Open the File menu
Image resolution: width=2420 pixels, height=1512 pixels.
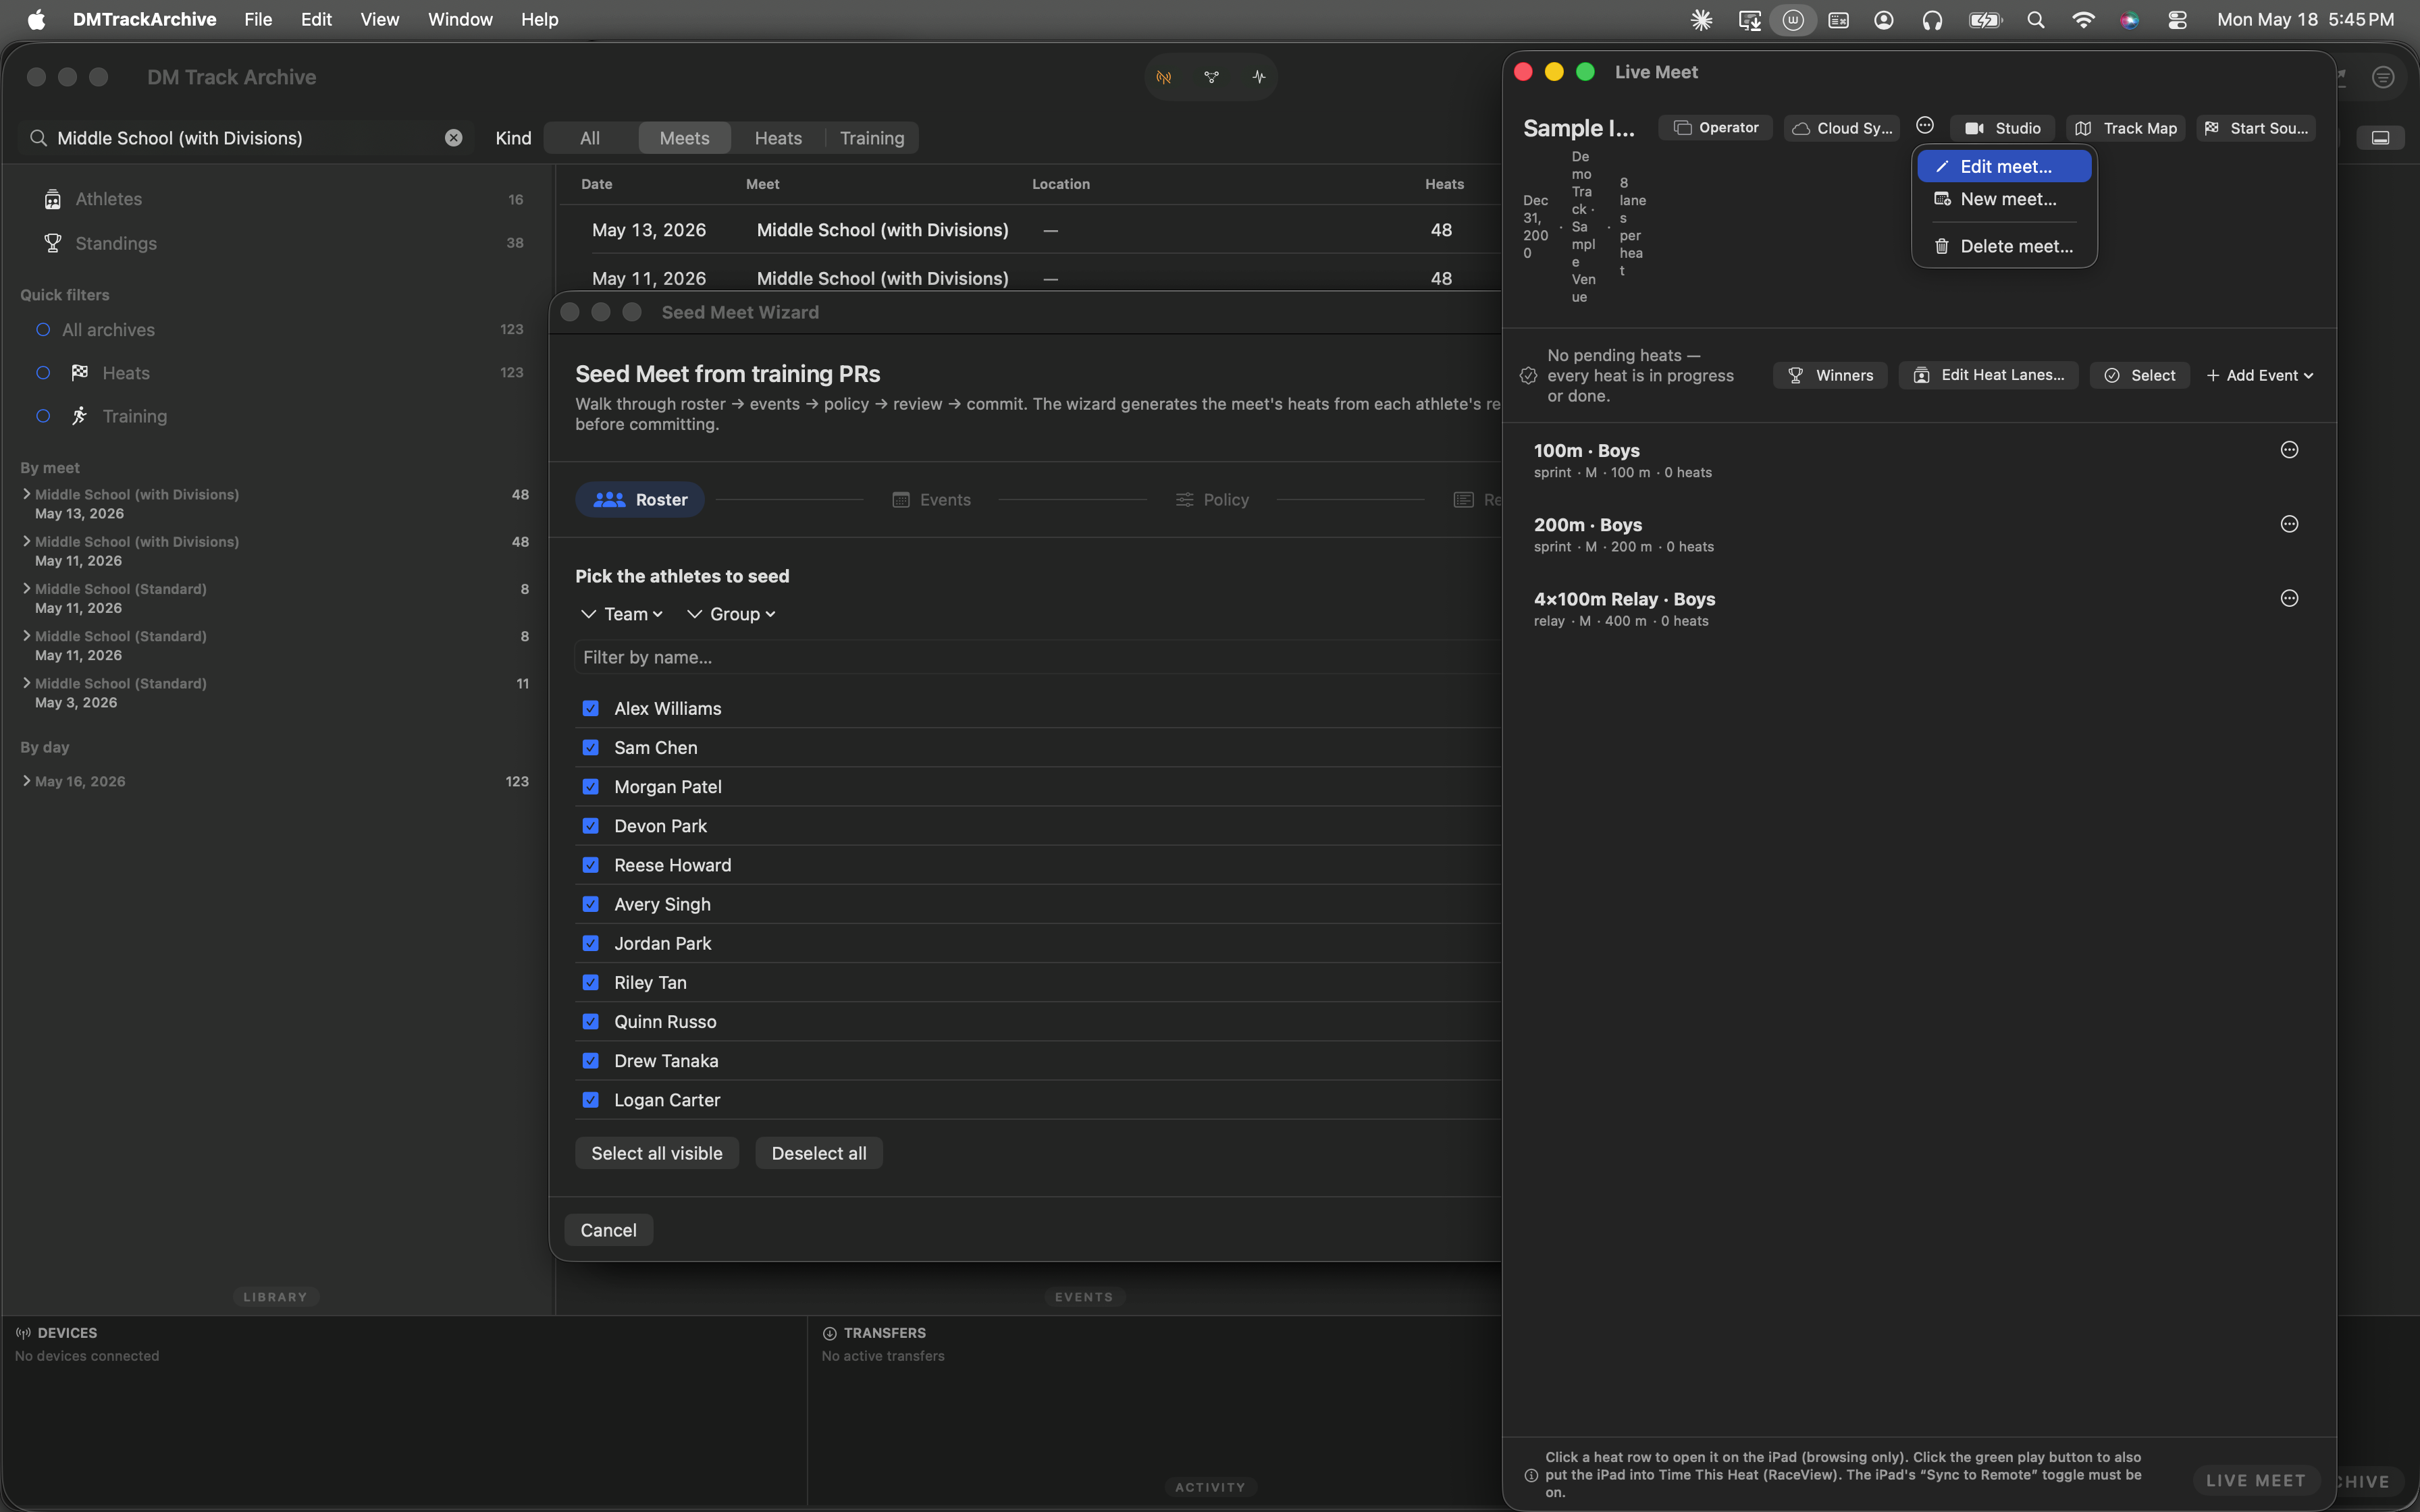pyautogui.click(x=258, y=20)
